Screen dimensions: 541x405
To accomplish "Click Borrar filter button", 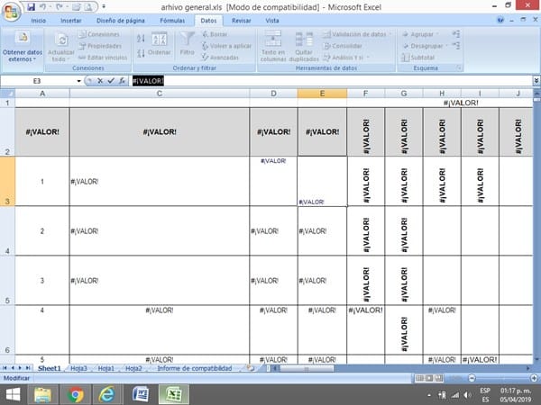I will click(x=215, y=34).
